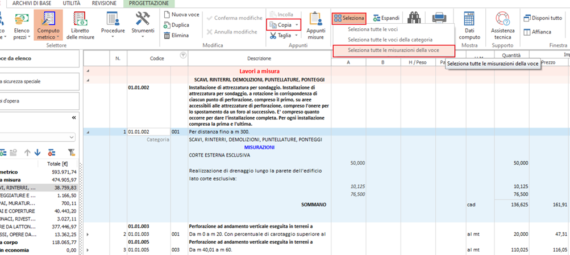Screen dimensions: 570x255
Task: Open the side panel combo box
Action: (x=38, y=138)
